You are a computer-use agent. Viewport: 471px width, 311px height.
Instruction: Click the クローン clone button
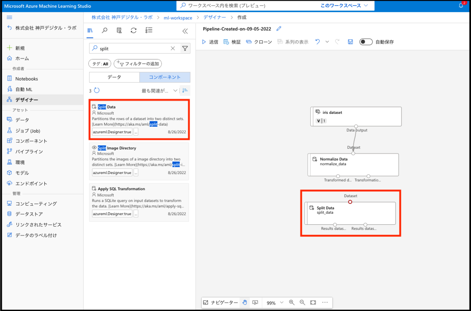pos(259,42)
